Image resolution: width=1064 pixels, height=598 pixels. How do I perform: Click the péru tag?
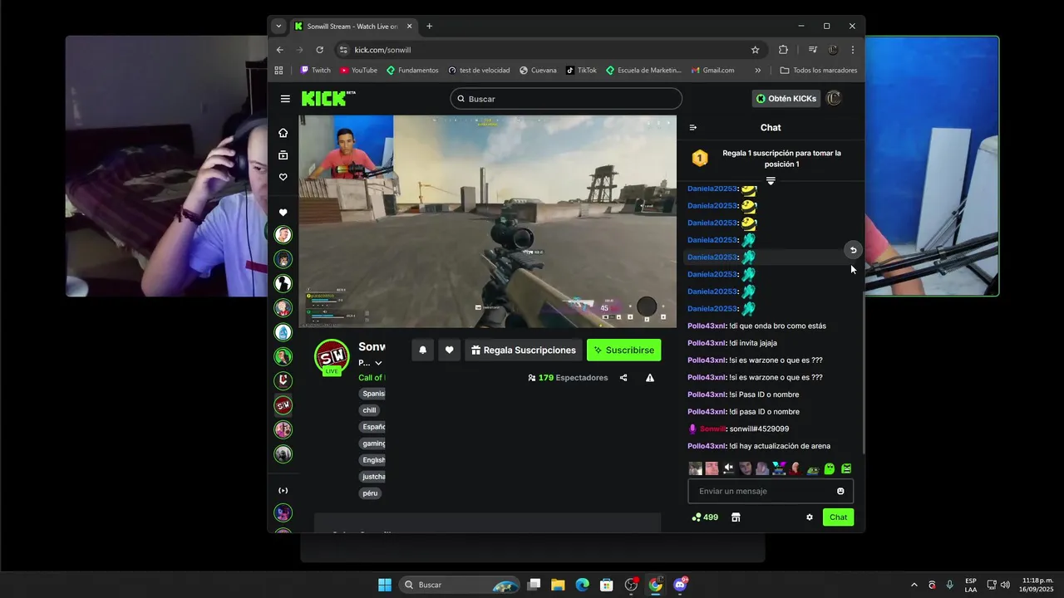(x=370, y=493)
